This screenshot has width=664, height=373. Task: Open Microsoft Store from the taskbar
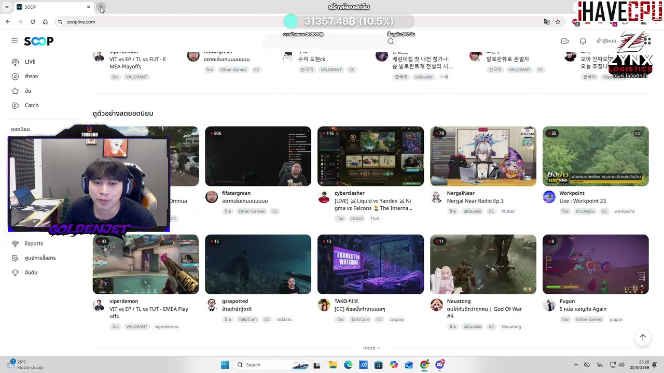click(379, 365)
